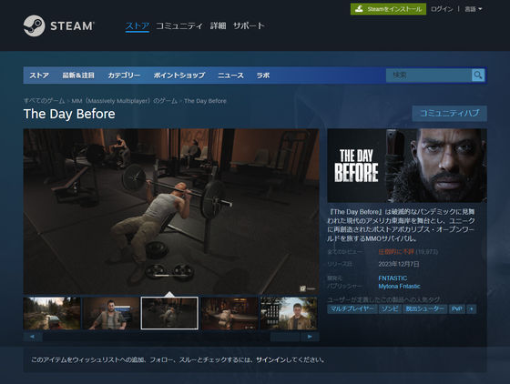Select the forest road thumbnail
Image resolution: width=510 pixels, height=384 pixels.
(x=52, y=313)
